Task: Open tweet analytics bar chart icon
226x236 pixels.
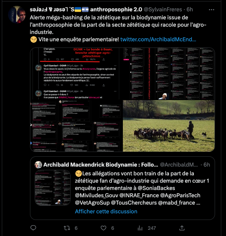Action: click(140, 228)
